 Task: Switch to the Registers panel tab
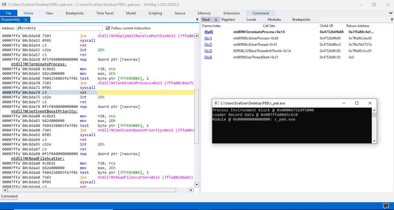tap(228, 20)
